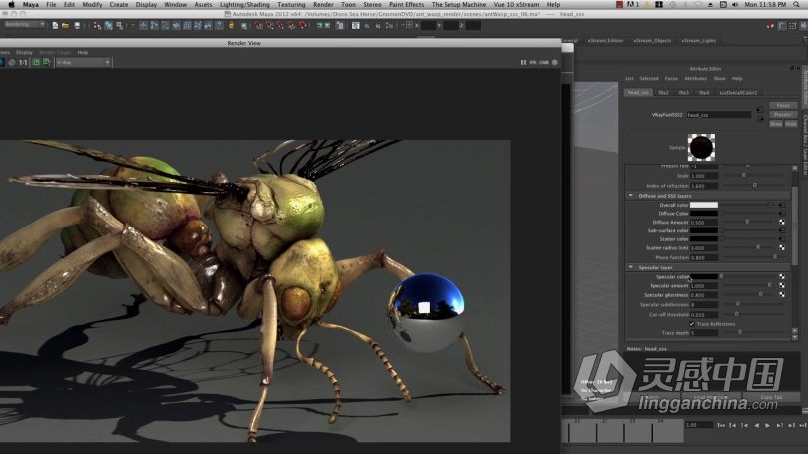Click the Presets button in Attribute Editor
808x454 pixels.
point(783,115)
